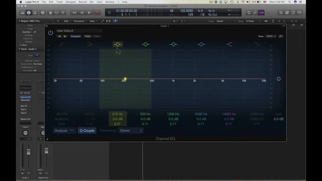This screenshot has height=181, width=322.
Task: Click the 3500 Hz frequency value
Action: (x=201, y=114)
